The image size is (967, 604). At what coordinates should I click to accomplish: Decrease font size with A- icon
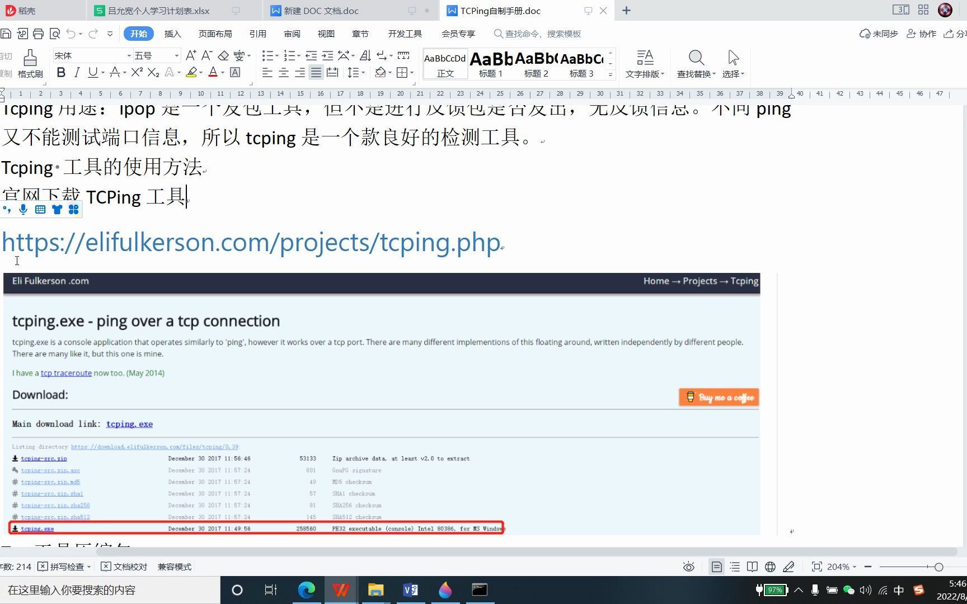click(206, 55)
